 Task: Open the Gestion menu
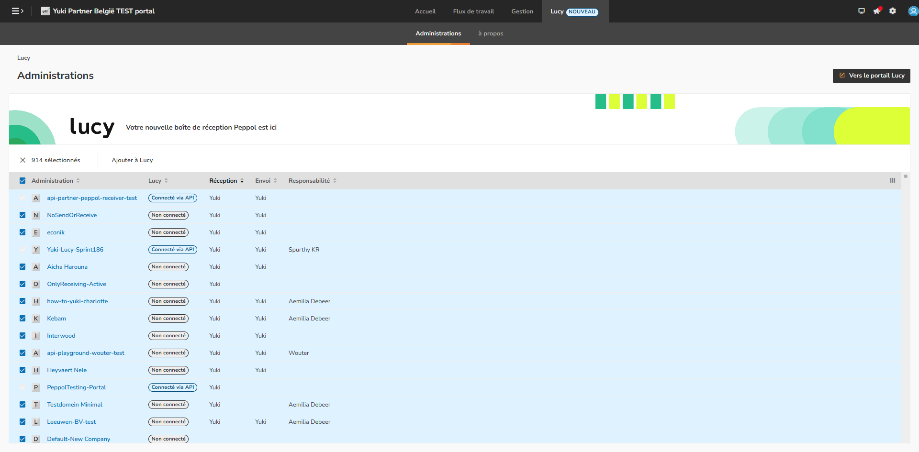pyautogui.click(x=522, y=11)
